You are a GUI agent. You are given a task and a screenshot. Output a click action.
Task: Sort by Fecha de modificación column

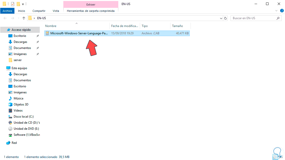click(125, 26)
